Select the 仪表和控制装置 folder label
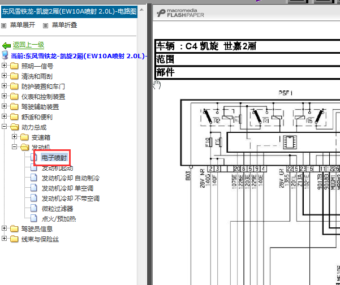The image size is (340, 285). [x=43, y=97]
